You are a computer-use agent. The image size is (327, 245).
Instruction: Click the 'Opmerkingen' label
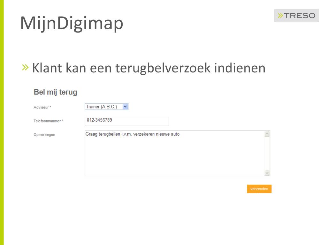click(44, 135)
